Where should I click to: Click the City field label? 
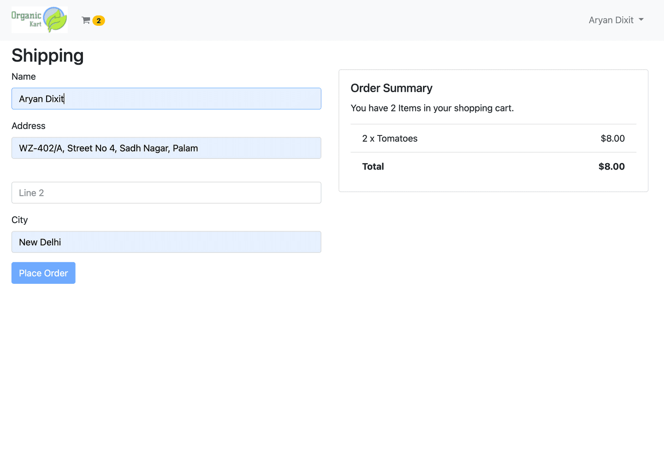tap(20, 220)
